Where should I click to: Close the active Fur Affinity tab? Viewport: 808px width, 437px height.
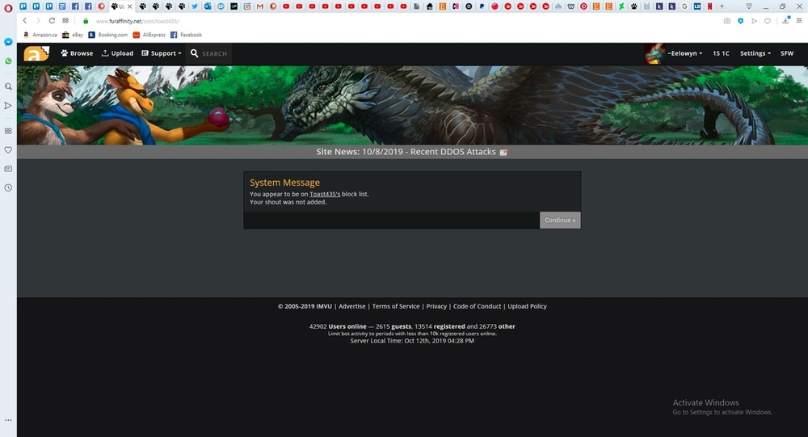(x=130, y=6)
